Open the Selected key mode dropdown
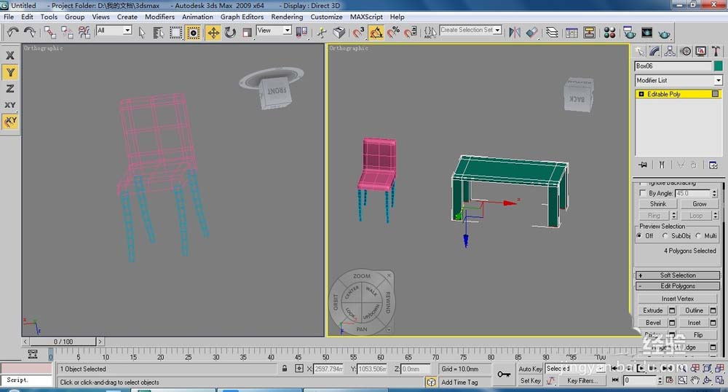This screenshot has width=728, height=392. (575, 368)
